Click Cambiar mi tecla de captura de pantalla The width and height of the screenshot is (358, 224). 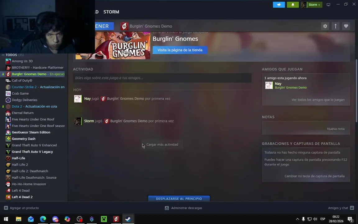pos(314,176)
